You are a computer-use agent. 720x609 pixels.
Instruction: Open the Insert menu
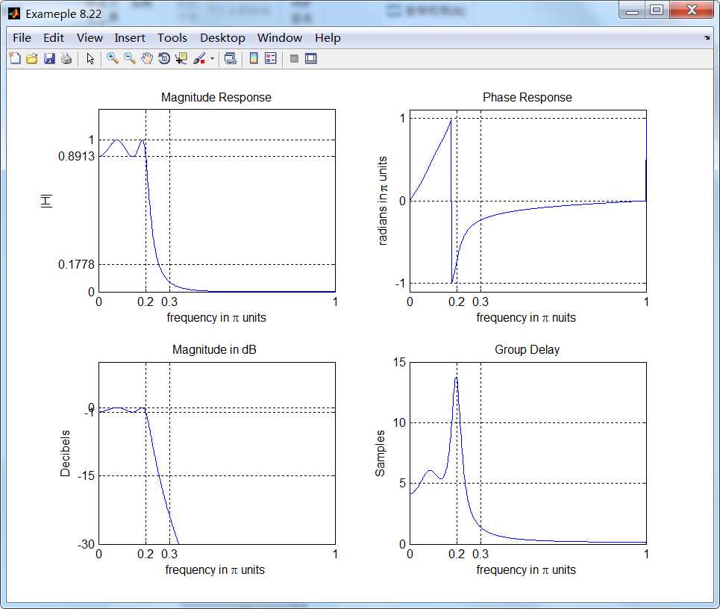click(130, 37)
